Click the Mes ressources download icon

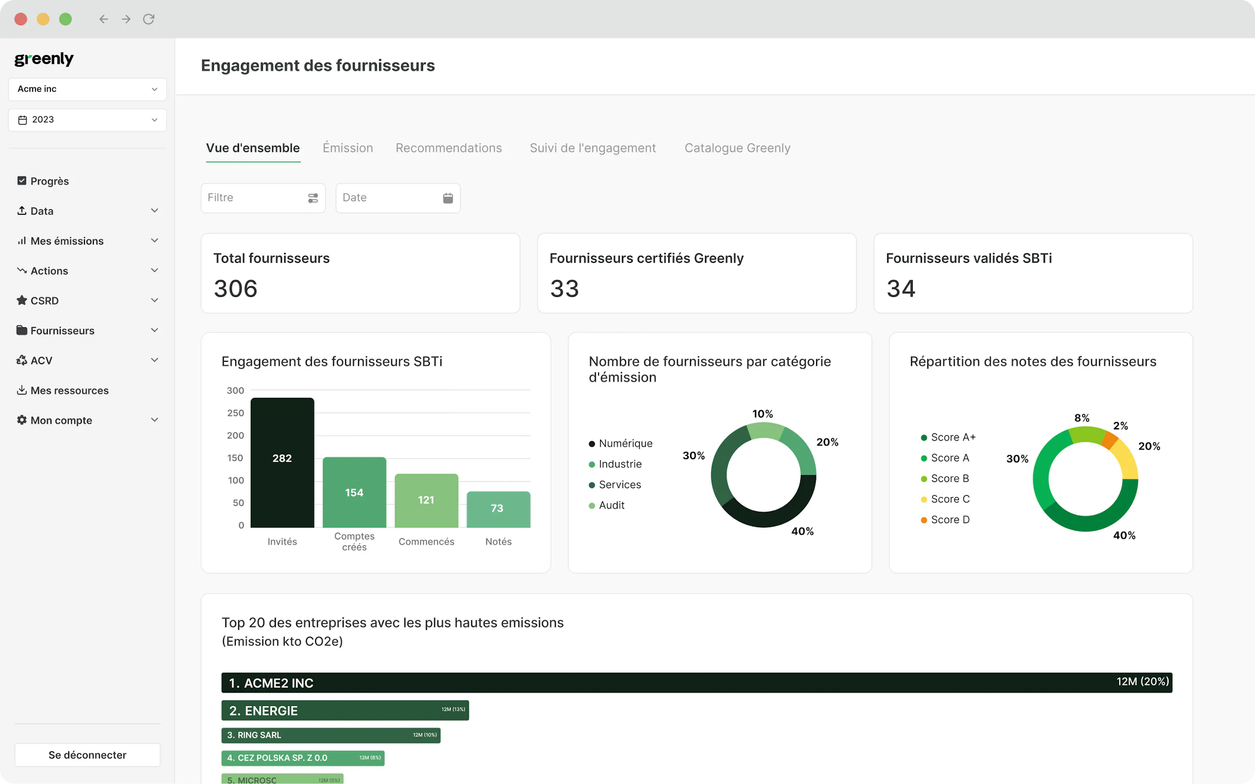(x=22, y=390)
